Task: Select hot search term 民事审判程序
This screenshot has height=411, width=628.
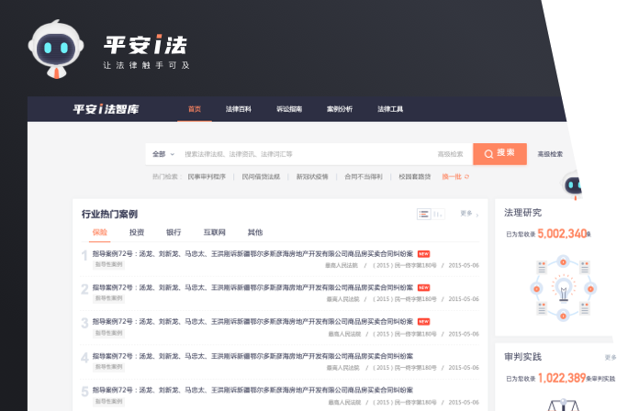Action: click(207, 176)
